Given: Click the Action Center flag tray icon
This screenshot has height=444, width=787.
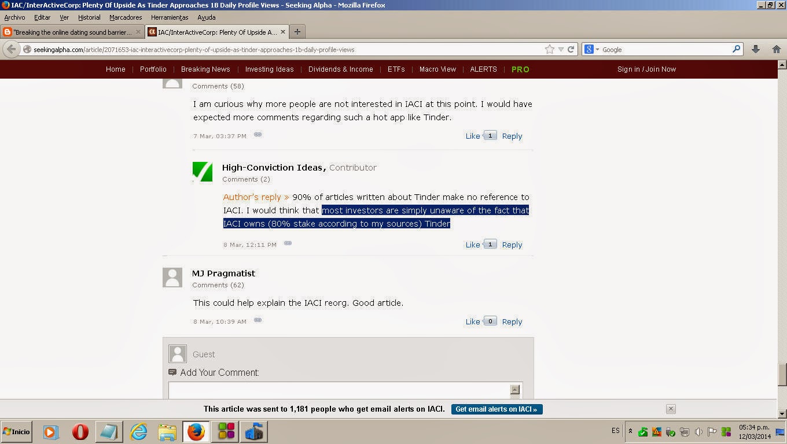Looking at the screenshot, I should click(x=712, y=432).
